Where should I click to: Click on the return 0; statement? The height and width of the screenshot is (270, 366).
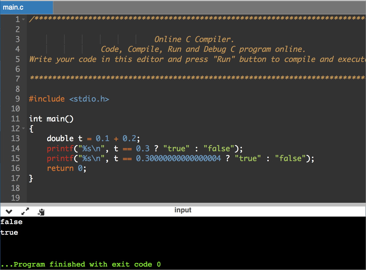coord(66,168)
